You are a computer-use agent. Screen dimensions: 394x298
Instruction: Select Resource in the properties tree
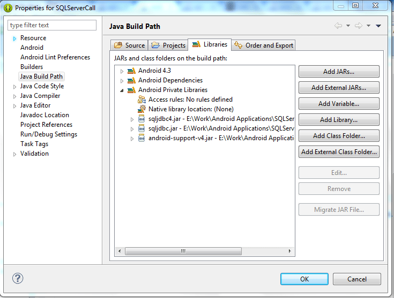(33, 38)
